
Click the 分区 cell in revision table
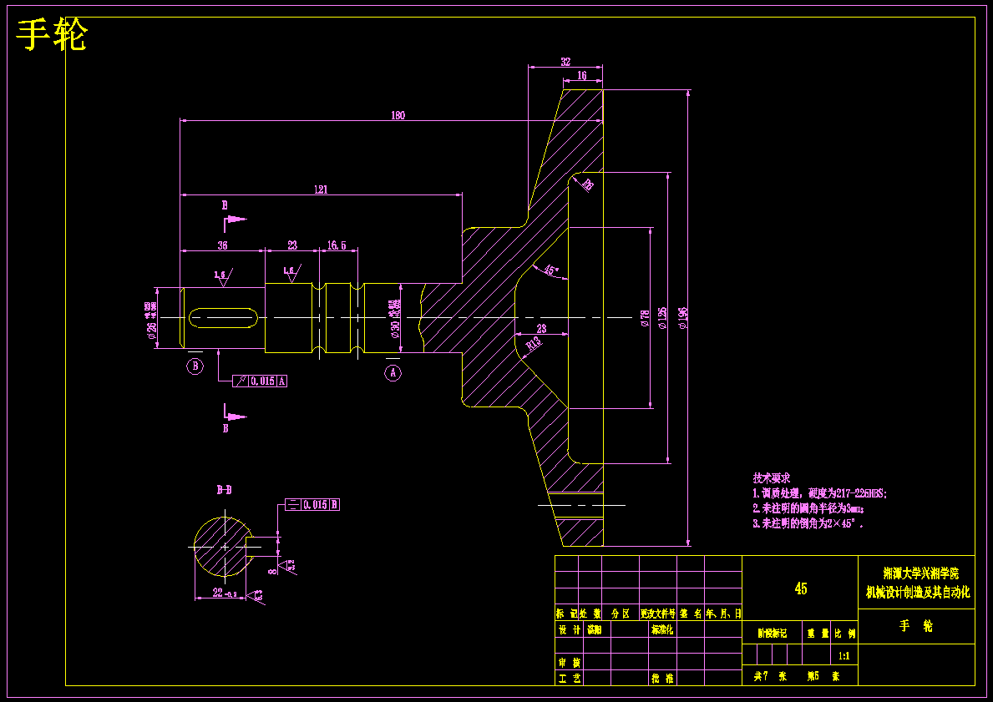tap(621, 614)
